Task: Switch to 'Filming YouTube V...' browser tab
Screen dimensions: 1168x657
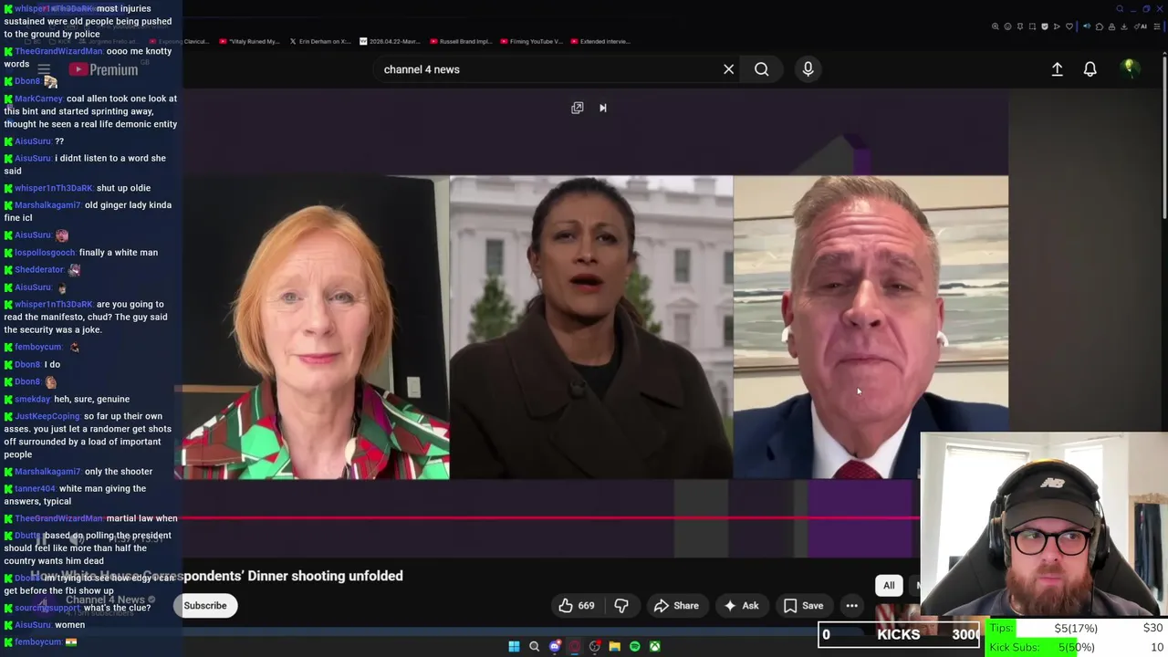Action: click(x=532, y=41)
